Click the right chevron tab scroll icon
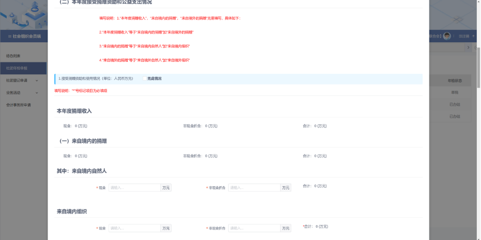This screenshot has height=240, width=481. tap(469, 47)
